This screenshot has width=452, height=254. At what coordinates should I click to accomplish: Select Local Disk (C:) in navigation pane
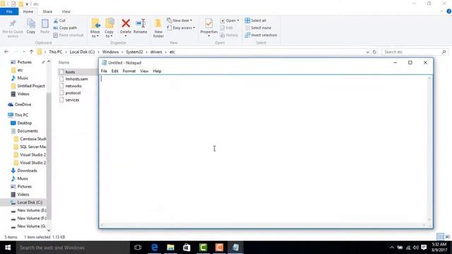[x=30, y=202]
